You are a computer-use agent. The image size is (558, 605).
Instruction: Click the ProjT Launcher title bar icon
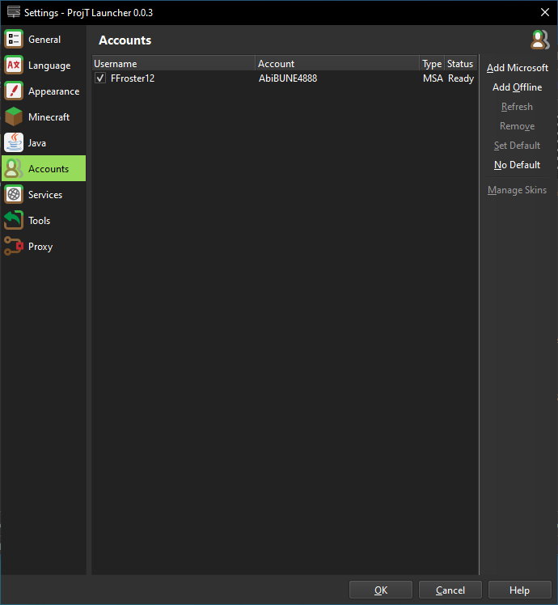14,12
